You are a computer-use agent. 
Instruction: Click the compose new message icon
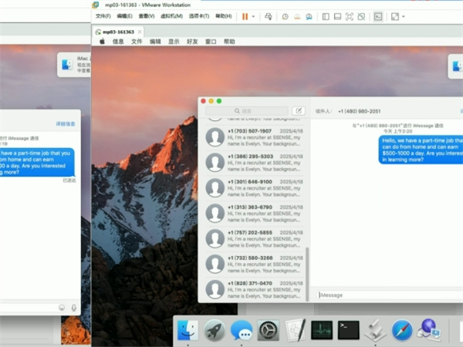(299, 112)
